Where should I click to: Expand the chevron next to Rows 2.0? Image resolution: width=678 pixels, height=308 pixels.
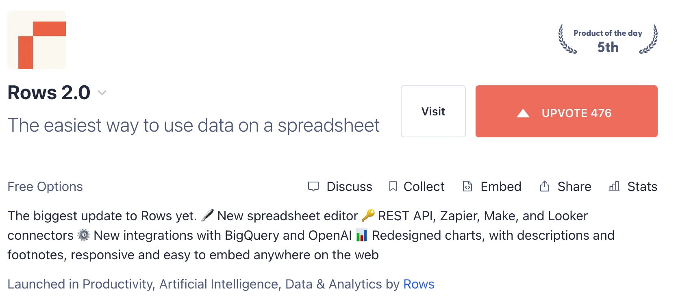coord(102,93)
